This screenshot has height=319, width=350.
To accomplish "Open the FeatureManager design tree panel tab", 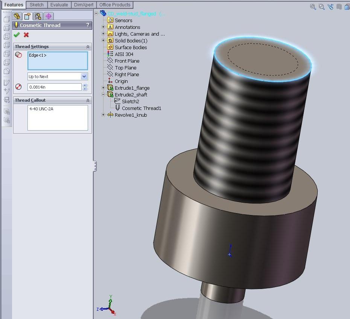I will (17, 16).
